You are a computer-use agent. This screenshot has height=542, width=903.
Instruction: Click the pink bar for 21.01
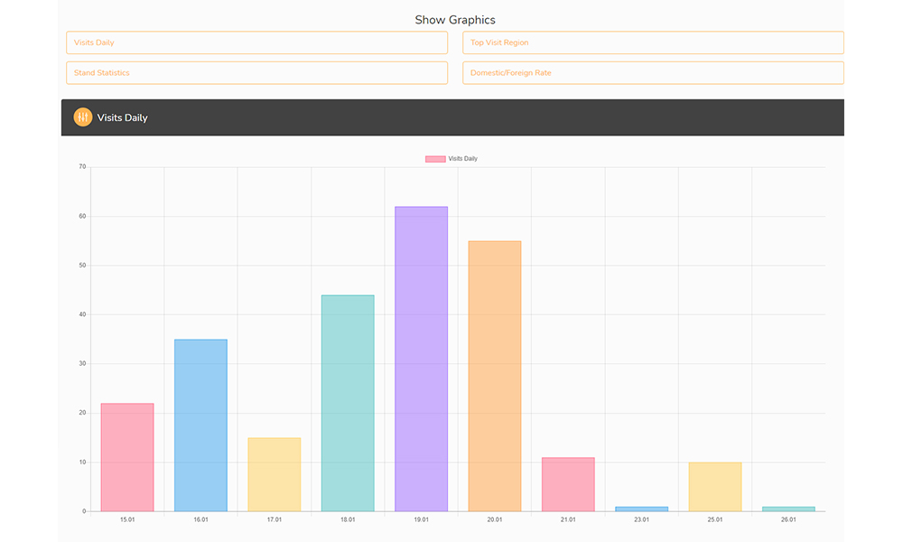568,484
